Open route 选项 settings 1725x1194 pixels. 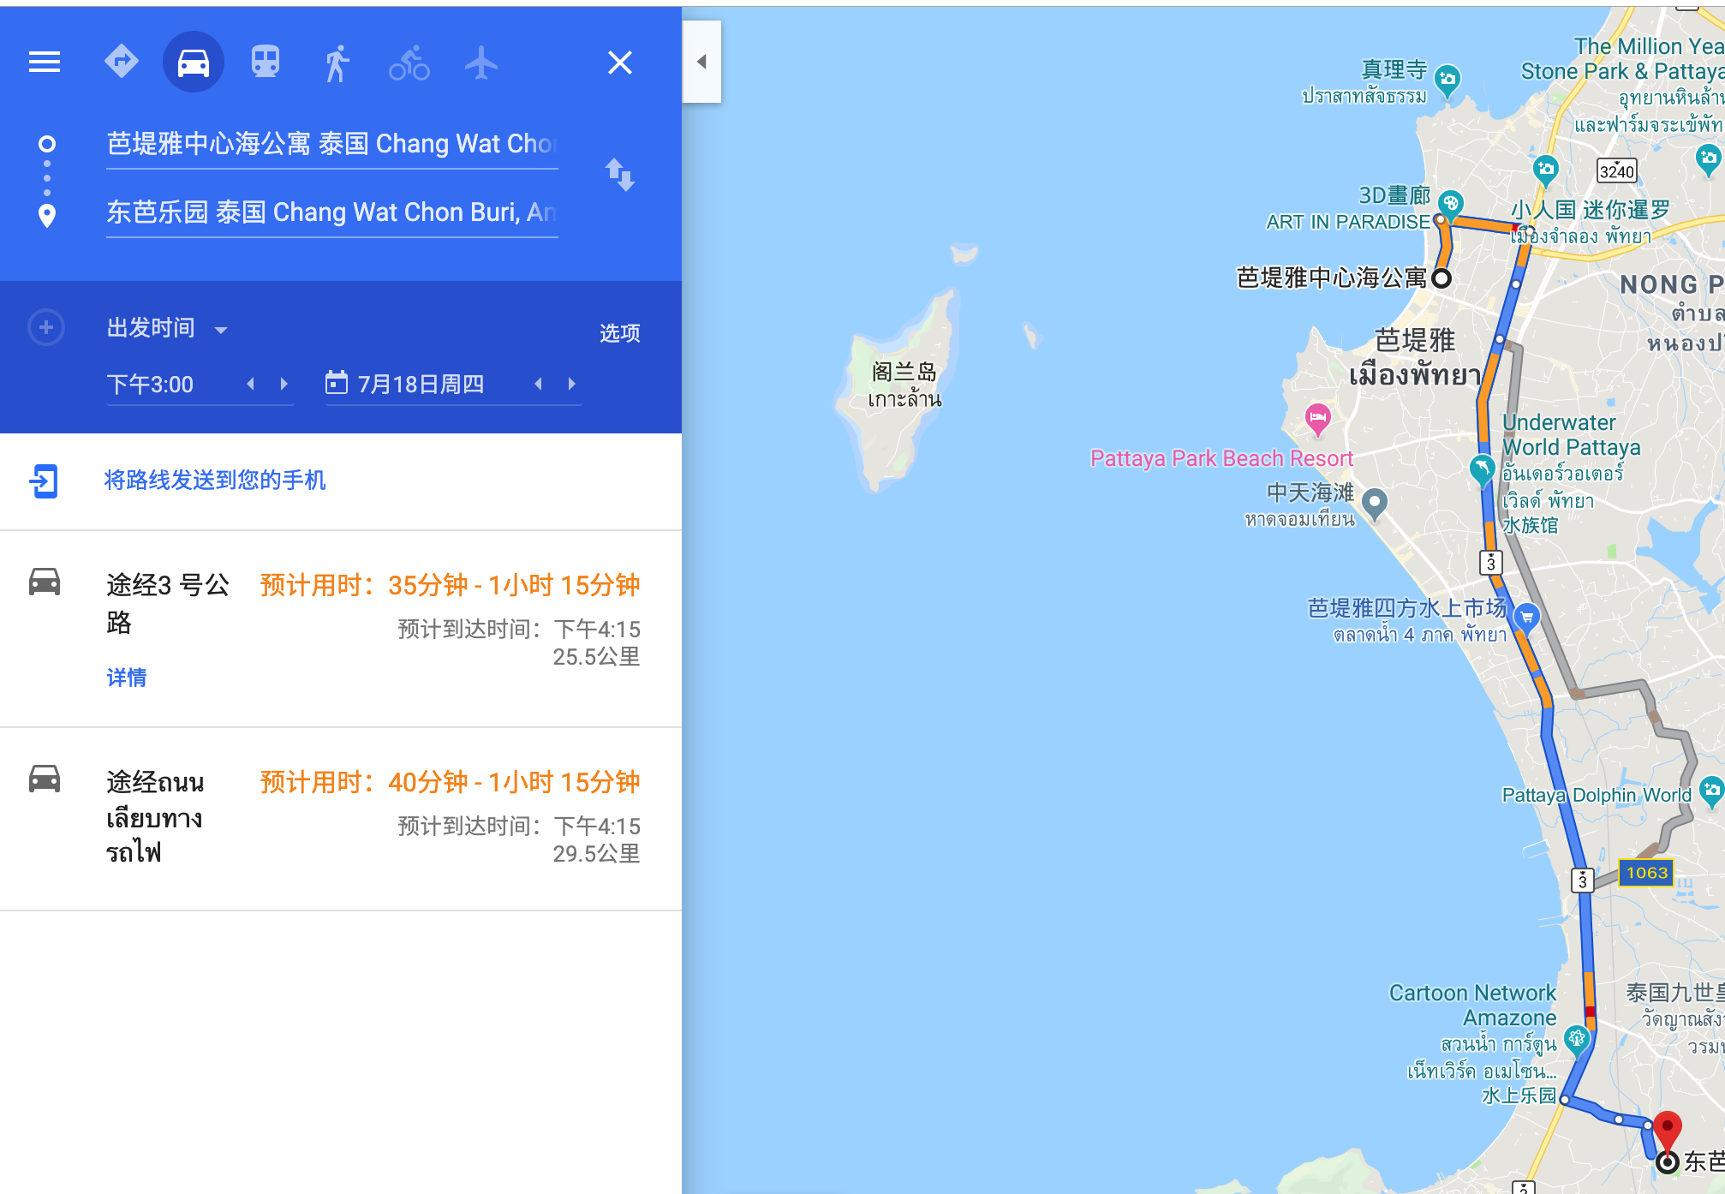pyautogui.click(x=619, y=333)
